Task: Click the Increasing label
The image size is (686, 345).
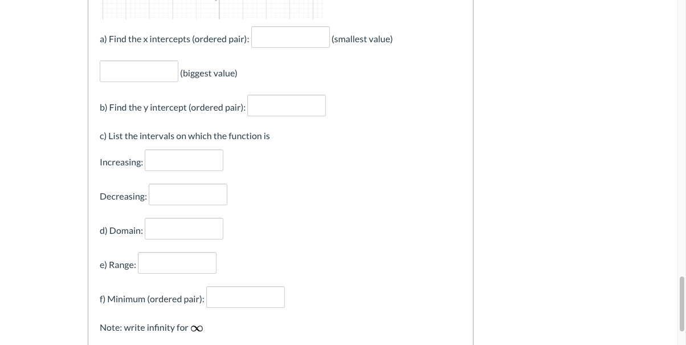Action: point(121,161)
